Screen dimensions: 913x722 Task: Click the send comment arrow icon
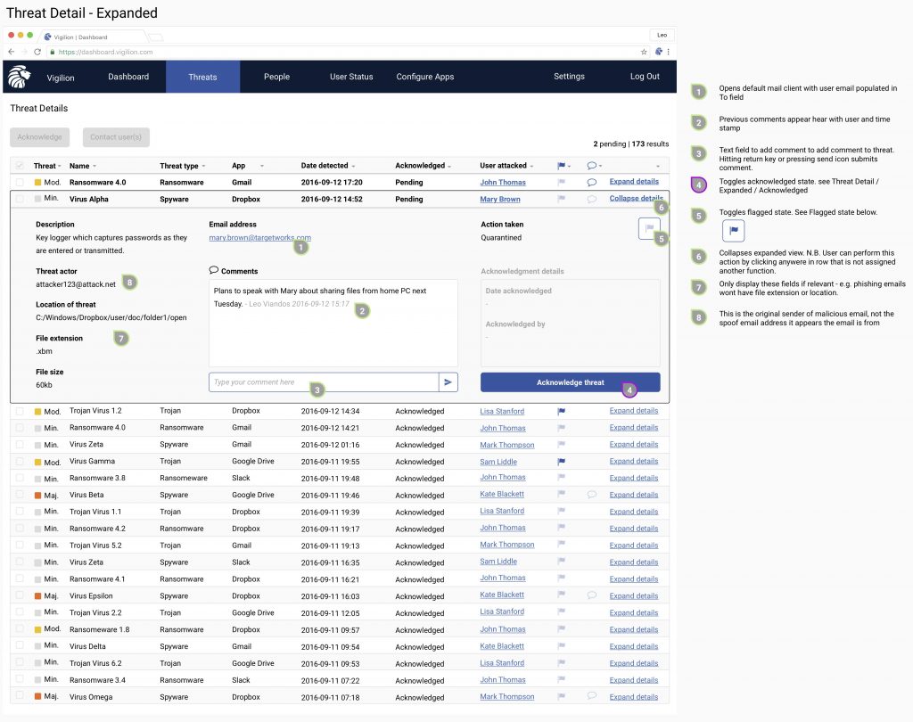pos(448,382)
